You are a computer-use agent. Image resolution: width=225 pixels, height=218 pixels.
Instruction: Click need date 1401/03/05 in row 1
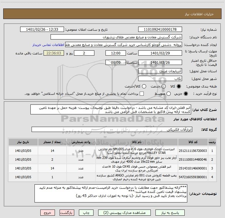tap(23, 151)
